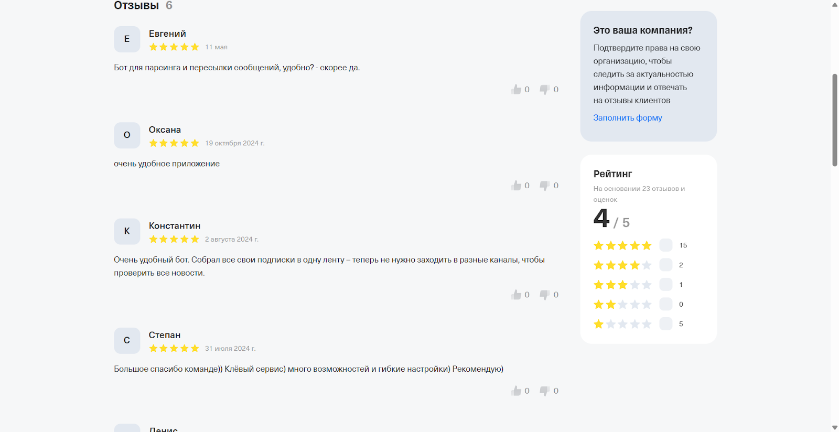Toggle the one-star rating filter box
The height and width of the screenshot is (432, 839).
(665, 324)
